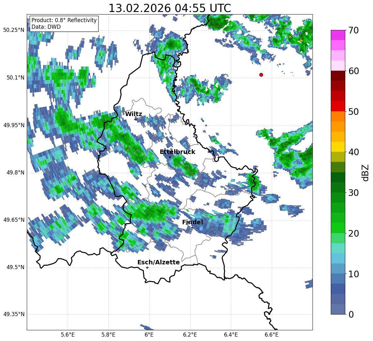Click the dark red colorbar segment below 60
This screenshot has height=341, width=373.
[338, 76]
